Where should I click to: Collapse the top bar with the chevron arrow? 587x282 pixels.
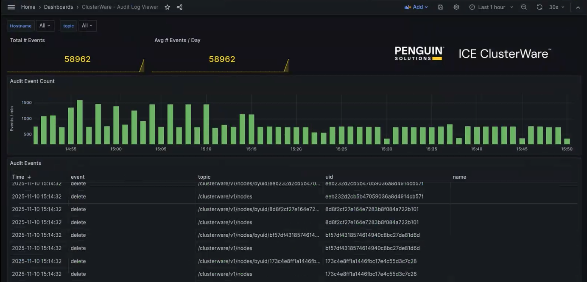coord(578,7)
